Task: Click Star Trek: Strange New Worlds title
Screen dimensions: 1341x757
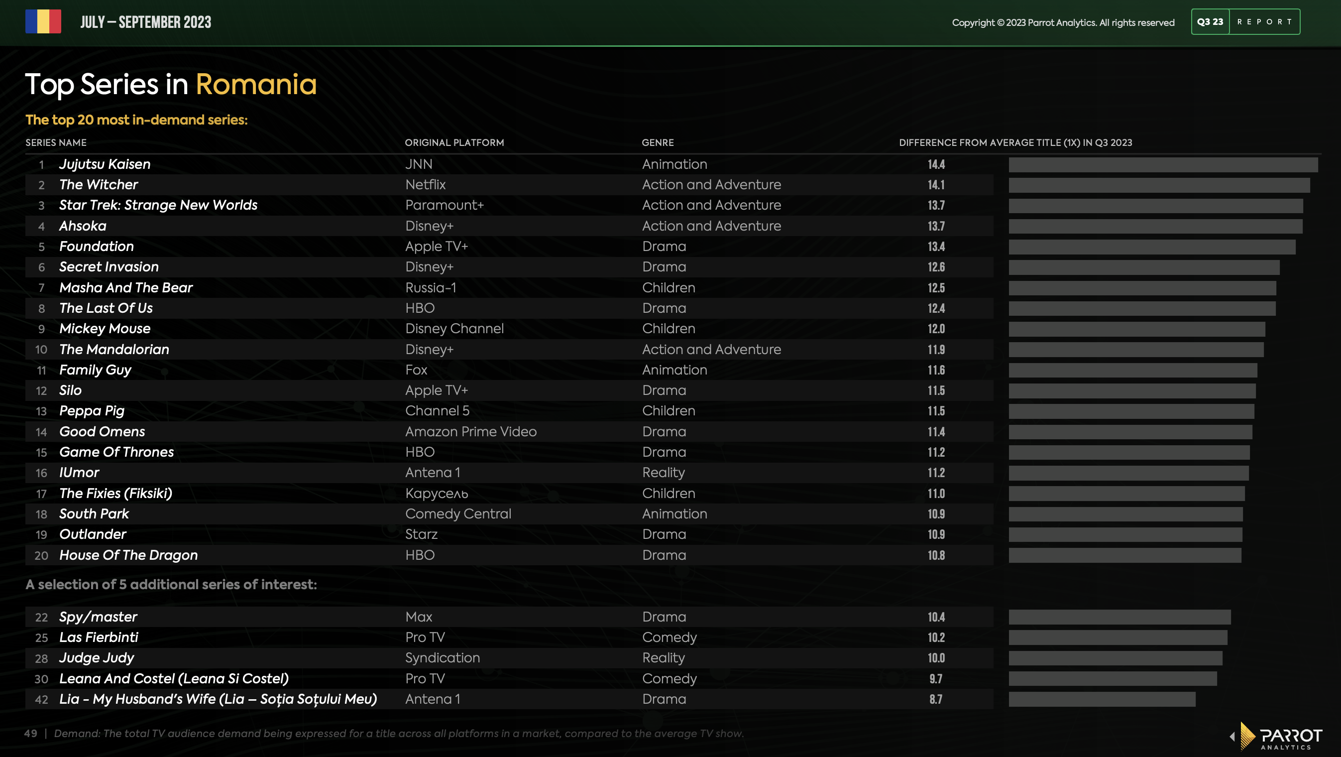Action: pos(158,205)
